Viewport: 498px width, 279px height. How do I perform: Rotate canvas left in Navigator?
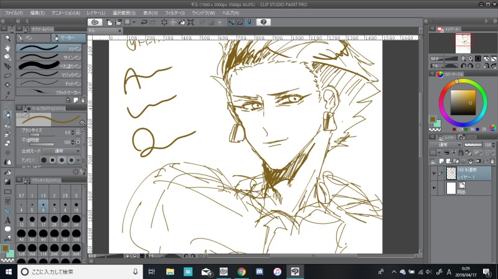(463, 66)
